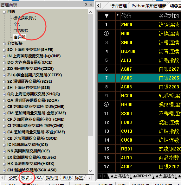Expand NB 美国洲际交易所(ICE)

[4, 151]
